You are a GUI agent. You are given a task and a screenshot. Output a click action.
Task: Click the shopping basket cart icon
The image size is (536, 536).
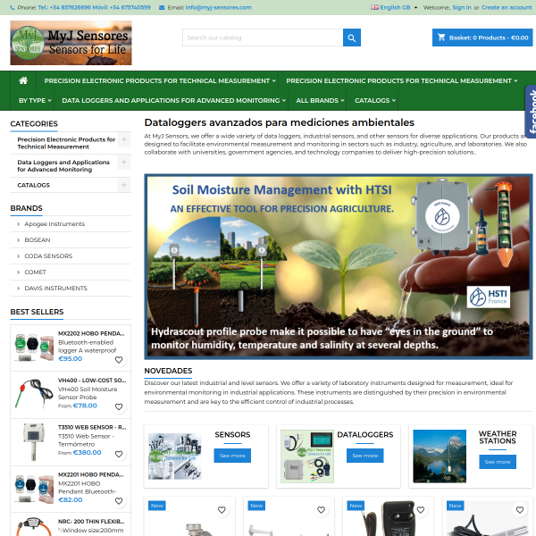441,38
